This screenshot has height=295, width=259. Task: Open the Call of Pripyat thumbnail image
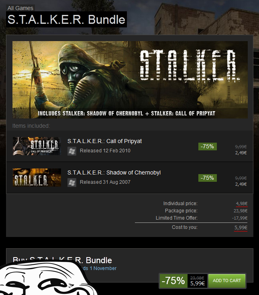[37, 146]
